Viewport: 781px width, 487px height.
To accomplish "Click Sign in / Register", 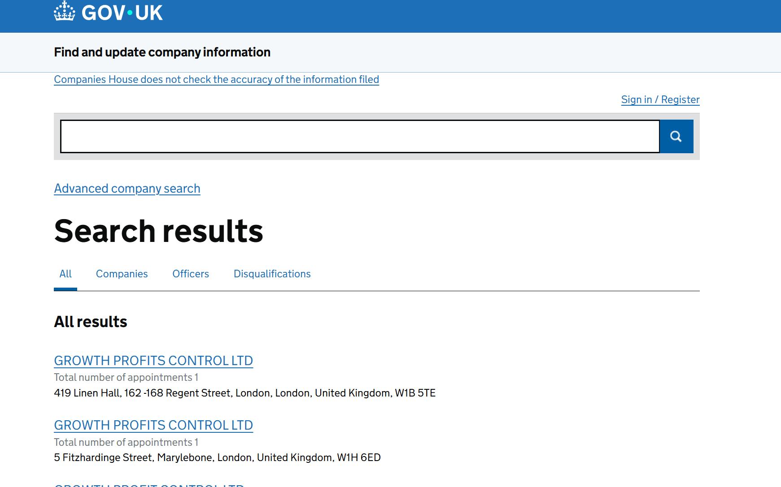I will (x=660, y=99).
